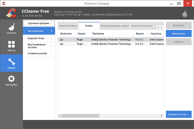Click the chevron next to Duplicate Finder
Image resolution: width=194 pixels, height=129 pixels.
[x=51, y=38]
